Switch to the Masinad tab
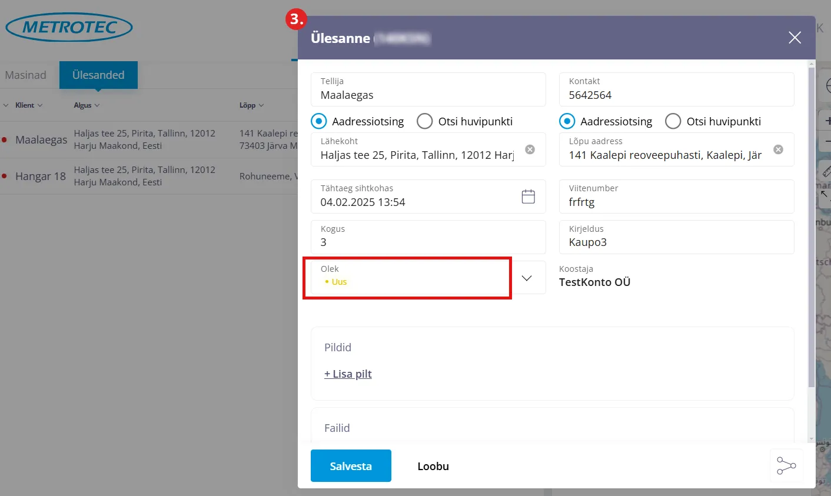The image size is (831, 496). point(25,75)
